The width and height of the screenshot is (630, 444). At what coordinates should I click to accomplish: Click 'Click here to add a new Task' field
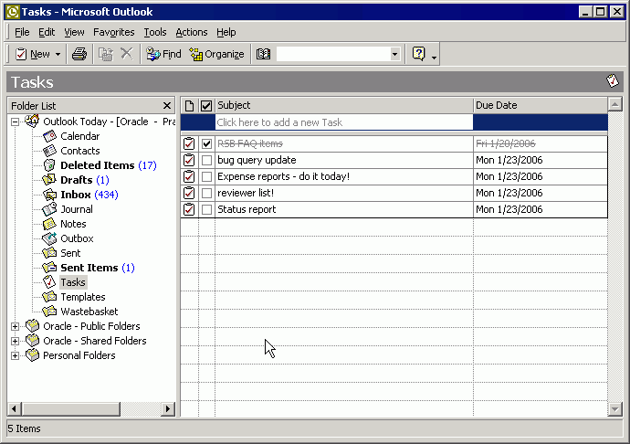(344, 122)
